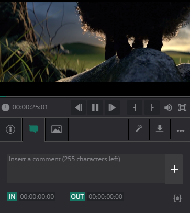190x213 pixels.
Task: Download the asset using download icon
Action: click(x=160, y=129)
